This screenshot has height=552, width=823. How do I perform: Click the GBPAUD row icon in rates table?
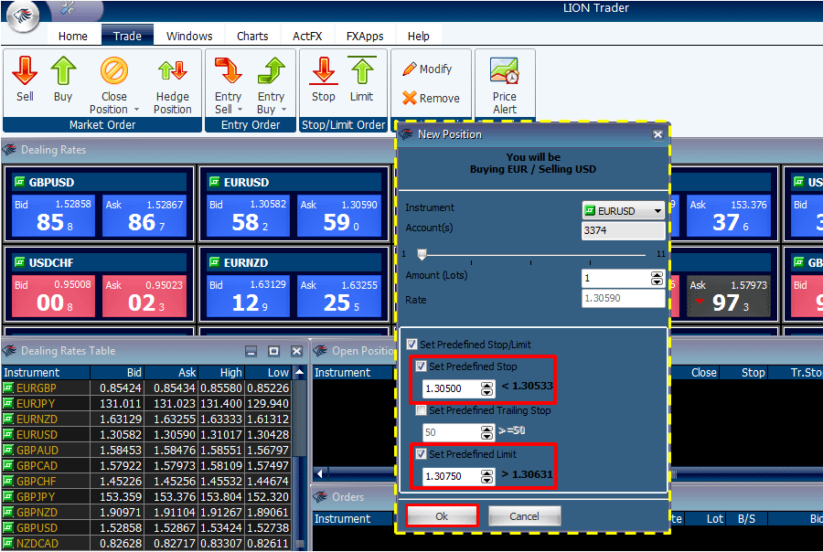[8, 451]
